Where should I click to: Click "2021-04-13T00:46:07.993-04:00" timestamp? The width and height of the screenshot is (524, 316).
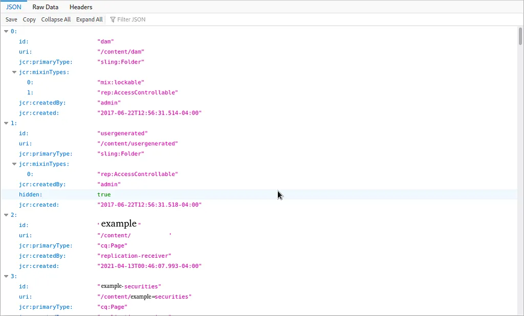[149, 266]
